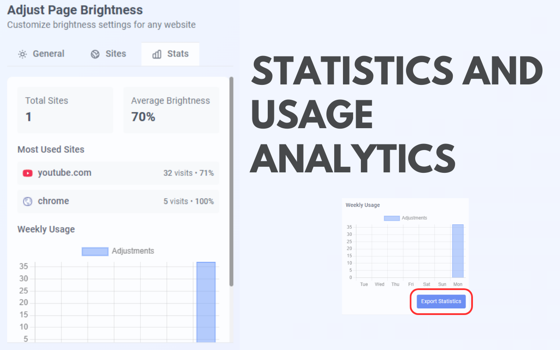Click the Mon bar in small chart

[x=458, y=251]
